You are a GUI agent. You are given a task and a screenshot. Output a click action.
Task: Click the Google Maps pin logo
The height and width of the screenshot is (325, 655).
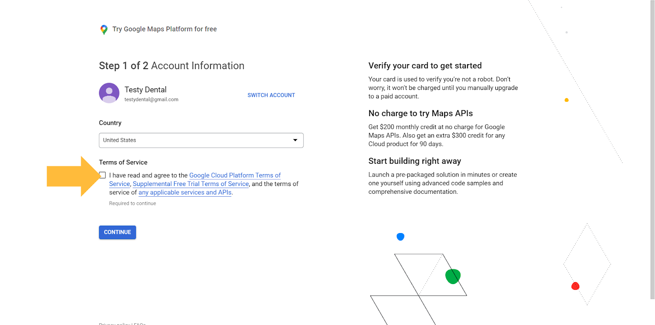tap(104, 29)
